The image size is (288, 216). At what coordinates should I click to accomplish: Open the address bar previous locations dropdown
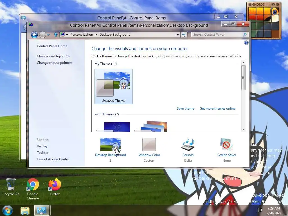click(177, 35)
